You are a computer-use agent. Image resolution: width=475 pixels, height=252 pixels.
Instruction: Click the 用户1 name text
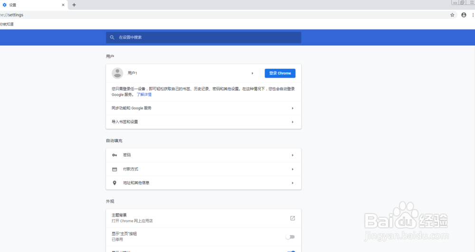point(133,73)
